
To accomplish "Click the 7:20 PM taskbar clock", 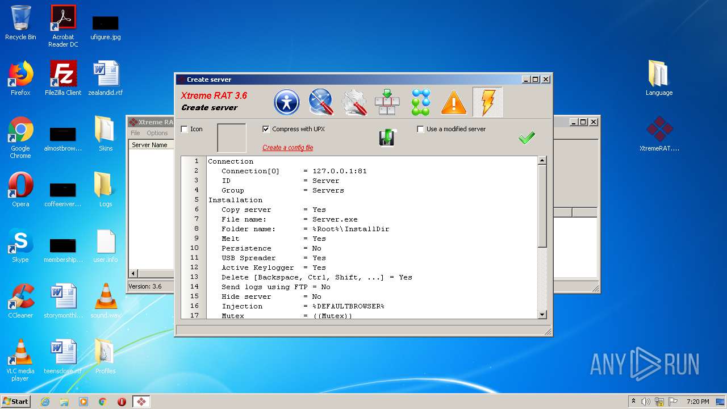I will coord(697,402).
